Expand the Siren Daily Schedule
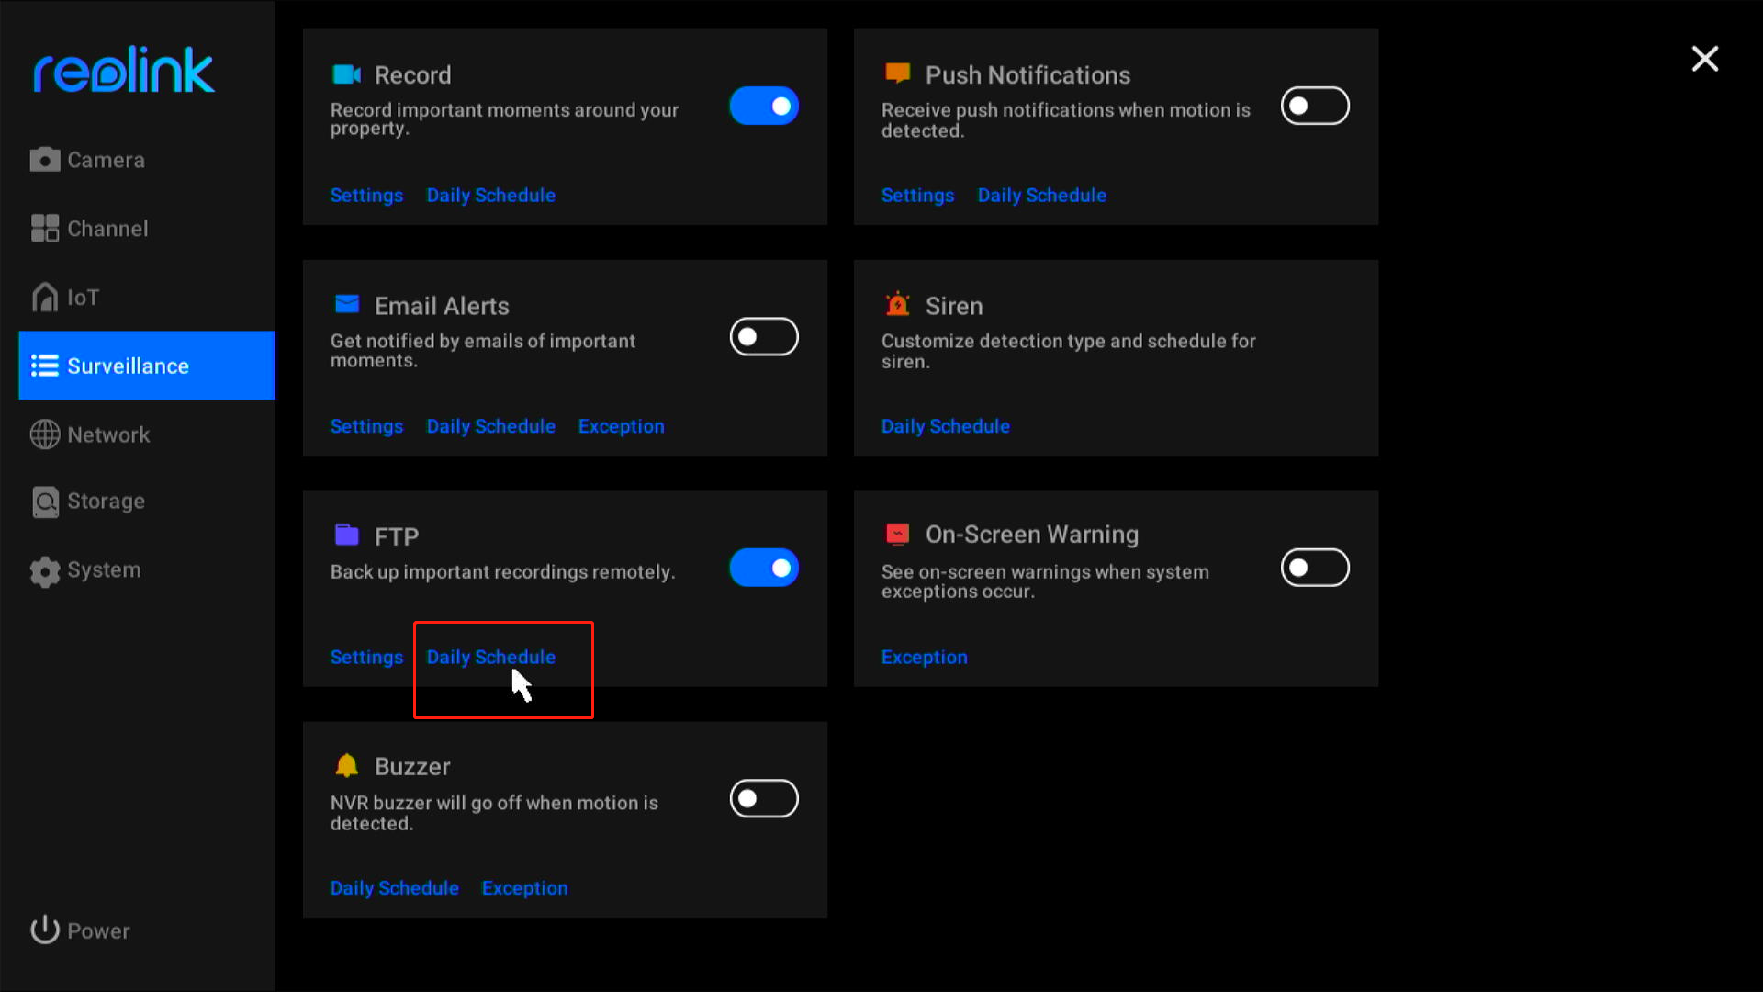 (946, 425)
